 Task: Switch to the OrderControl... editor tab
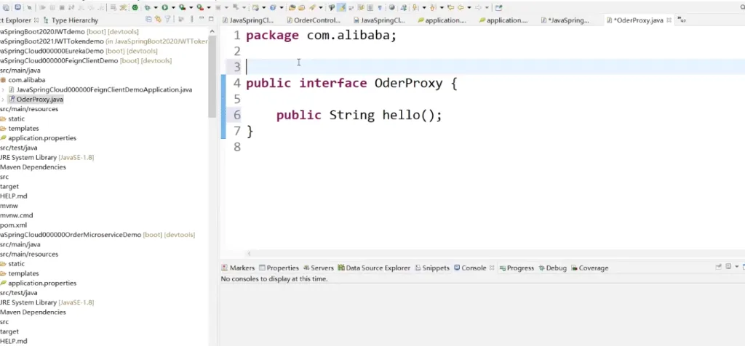coord(314,20)
